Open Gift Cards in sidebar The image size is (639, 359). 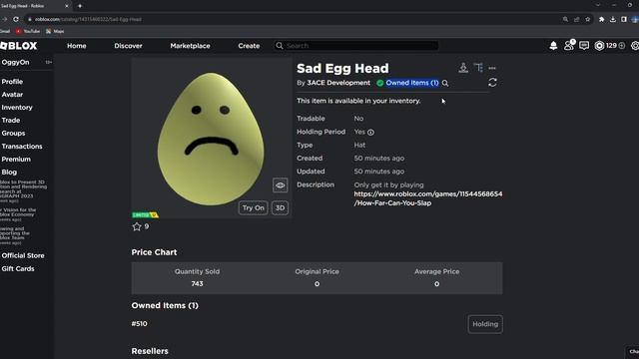point(18,268)
